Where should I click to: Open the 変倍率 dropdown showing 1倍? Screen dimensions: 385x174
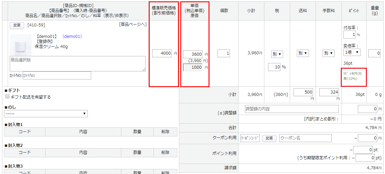click(x=352, y=52)
